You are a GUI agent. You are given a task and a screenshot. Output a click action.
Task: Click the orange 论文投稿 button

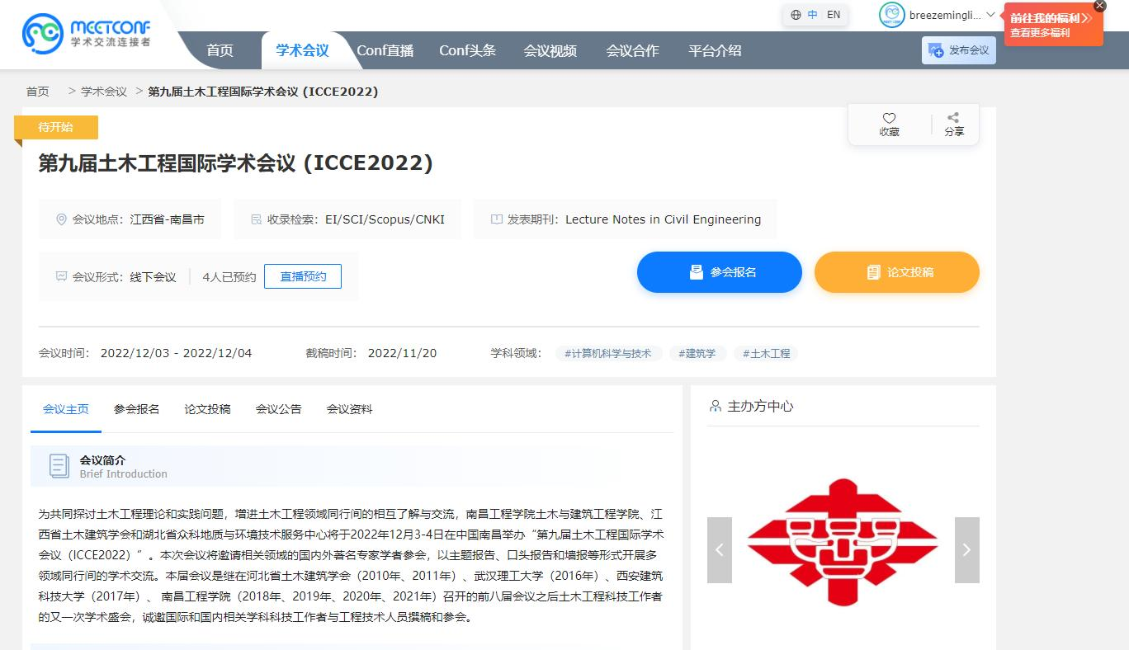click(x=896, y=272)
